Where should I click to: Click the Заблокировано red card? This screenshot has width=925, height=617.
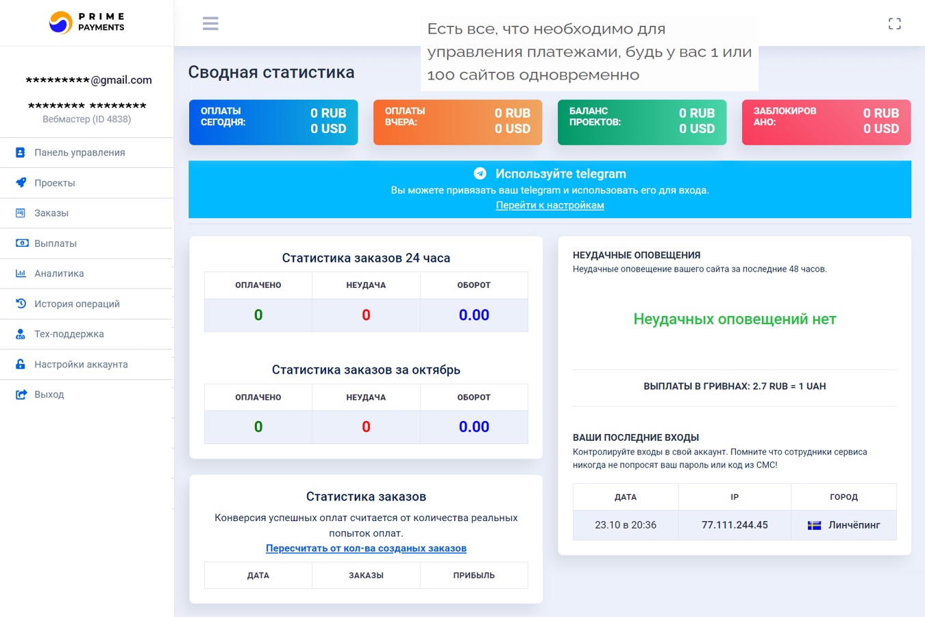pos(826,122)
